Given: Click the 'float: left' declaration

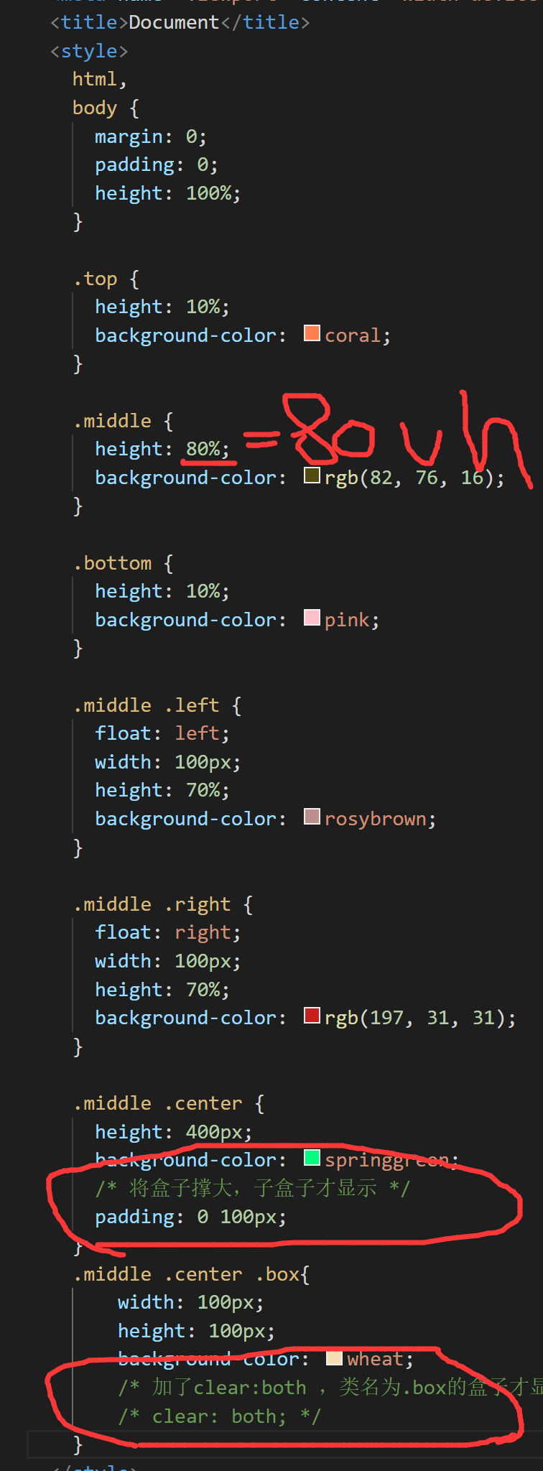Looking at the screenshot, I should click(x=162, y=733).
